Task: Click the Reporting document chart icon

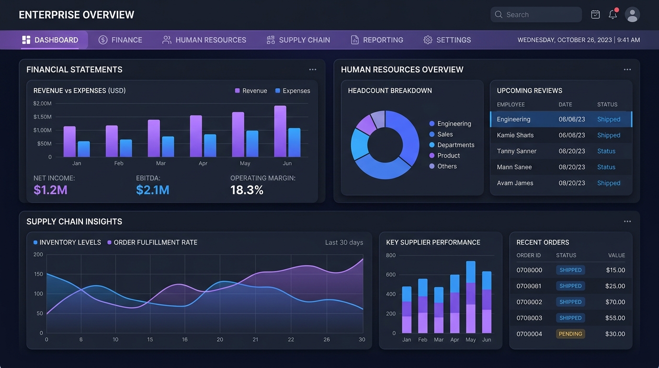Action: 355,40
